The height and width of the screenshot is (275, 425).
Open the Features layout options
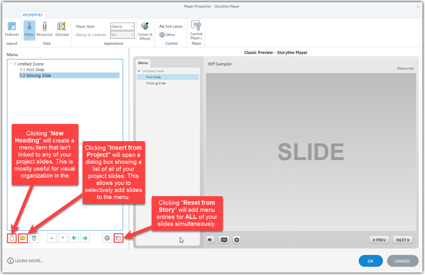11,29
